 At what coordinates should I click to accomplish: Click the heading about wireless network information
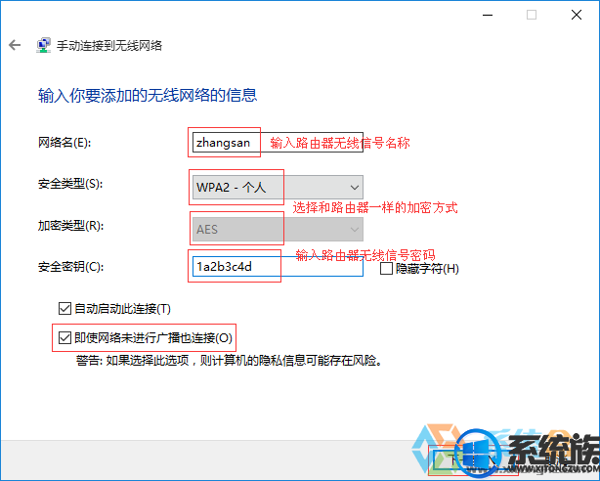(x=148, y=95)
